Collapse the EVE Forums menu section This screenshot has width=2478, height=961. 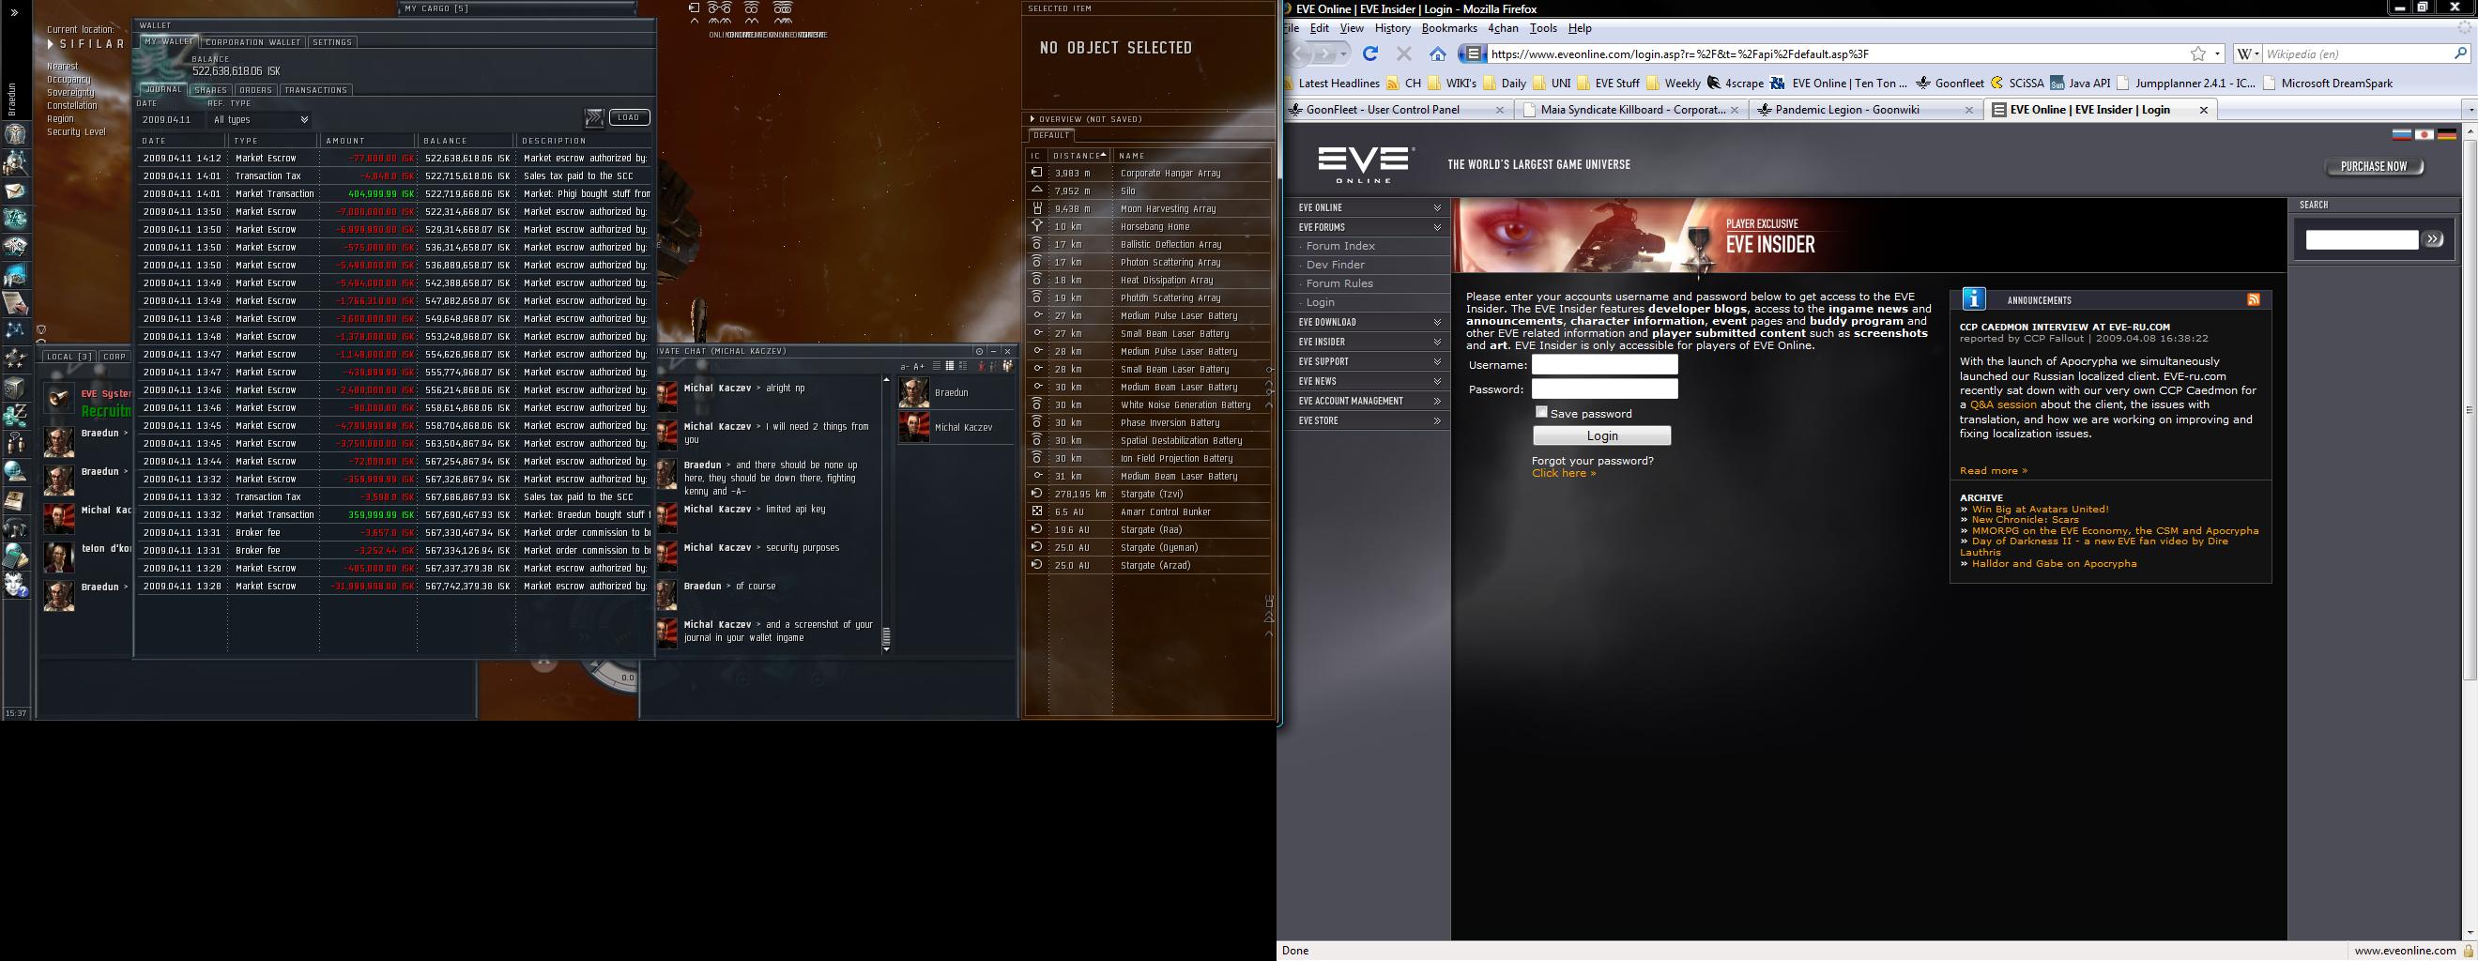(1437, 228)
